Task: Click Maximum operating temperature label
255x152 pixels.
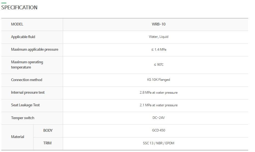Action: 27,65
